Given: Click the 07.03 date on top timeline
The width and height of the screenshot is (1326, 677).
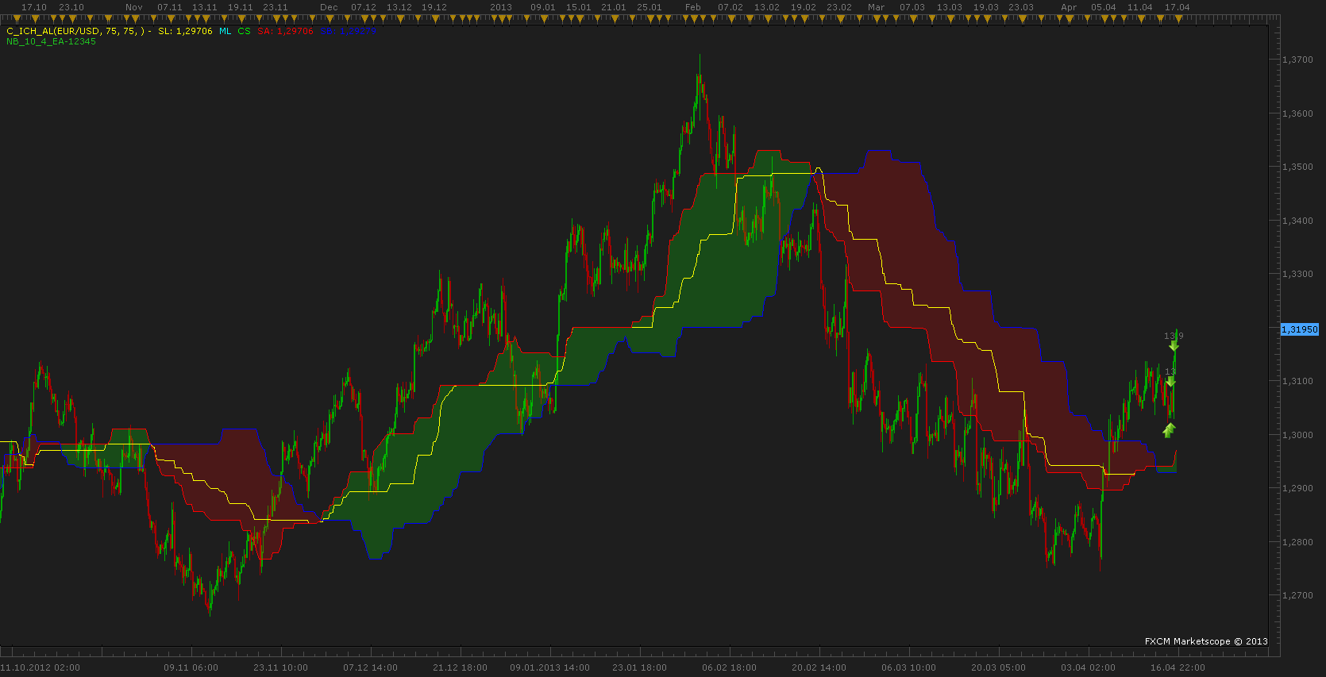Looking at the screenshot, I should click(912, 7).
